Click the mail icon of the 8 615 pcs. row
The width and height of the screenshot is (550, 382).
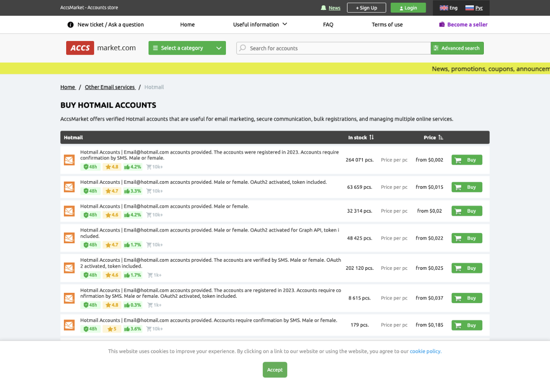(x=69, y=298)
